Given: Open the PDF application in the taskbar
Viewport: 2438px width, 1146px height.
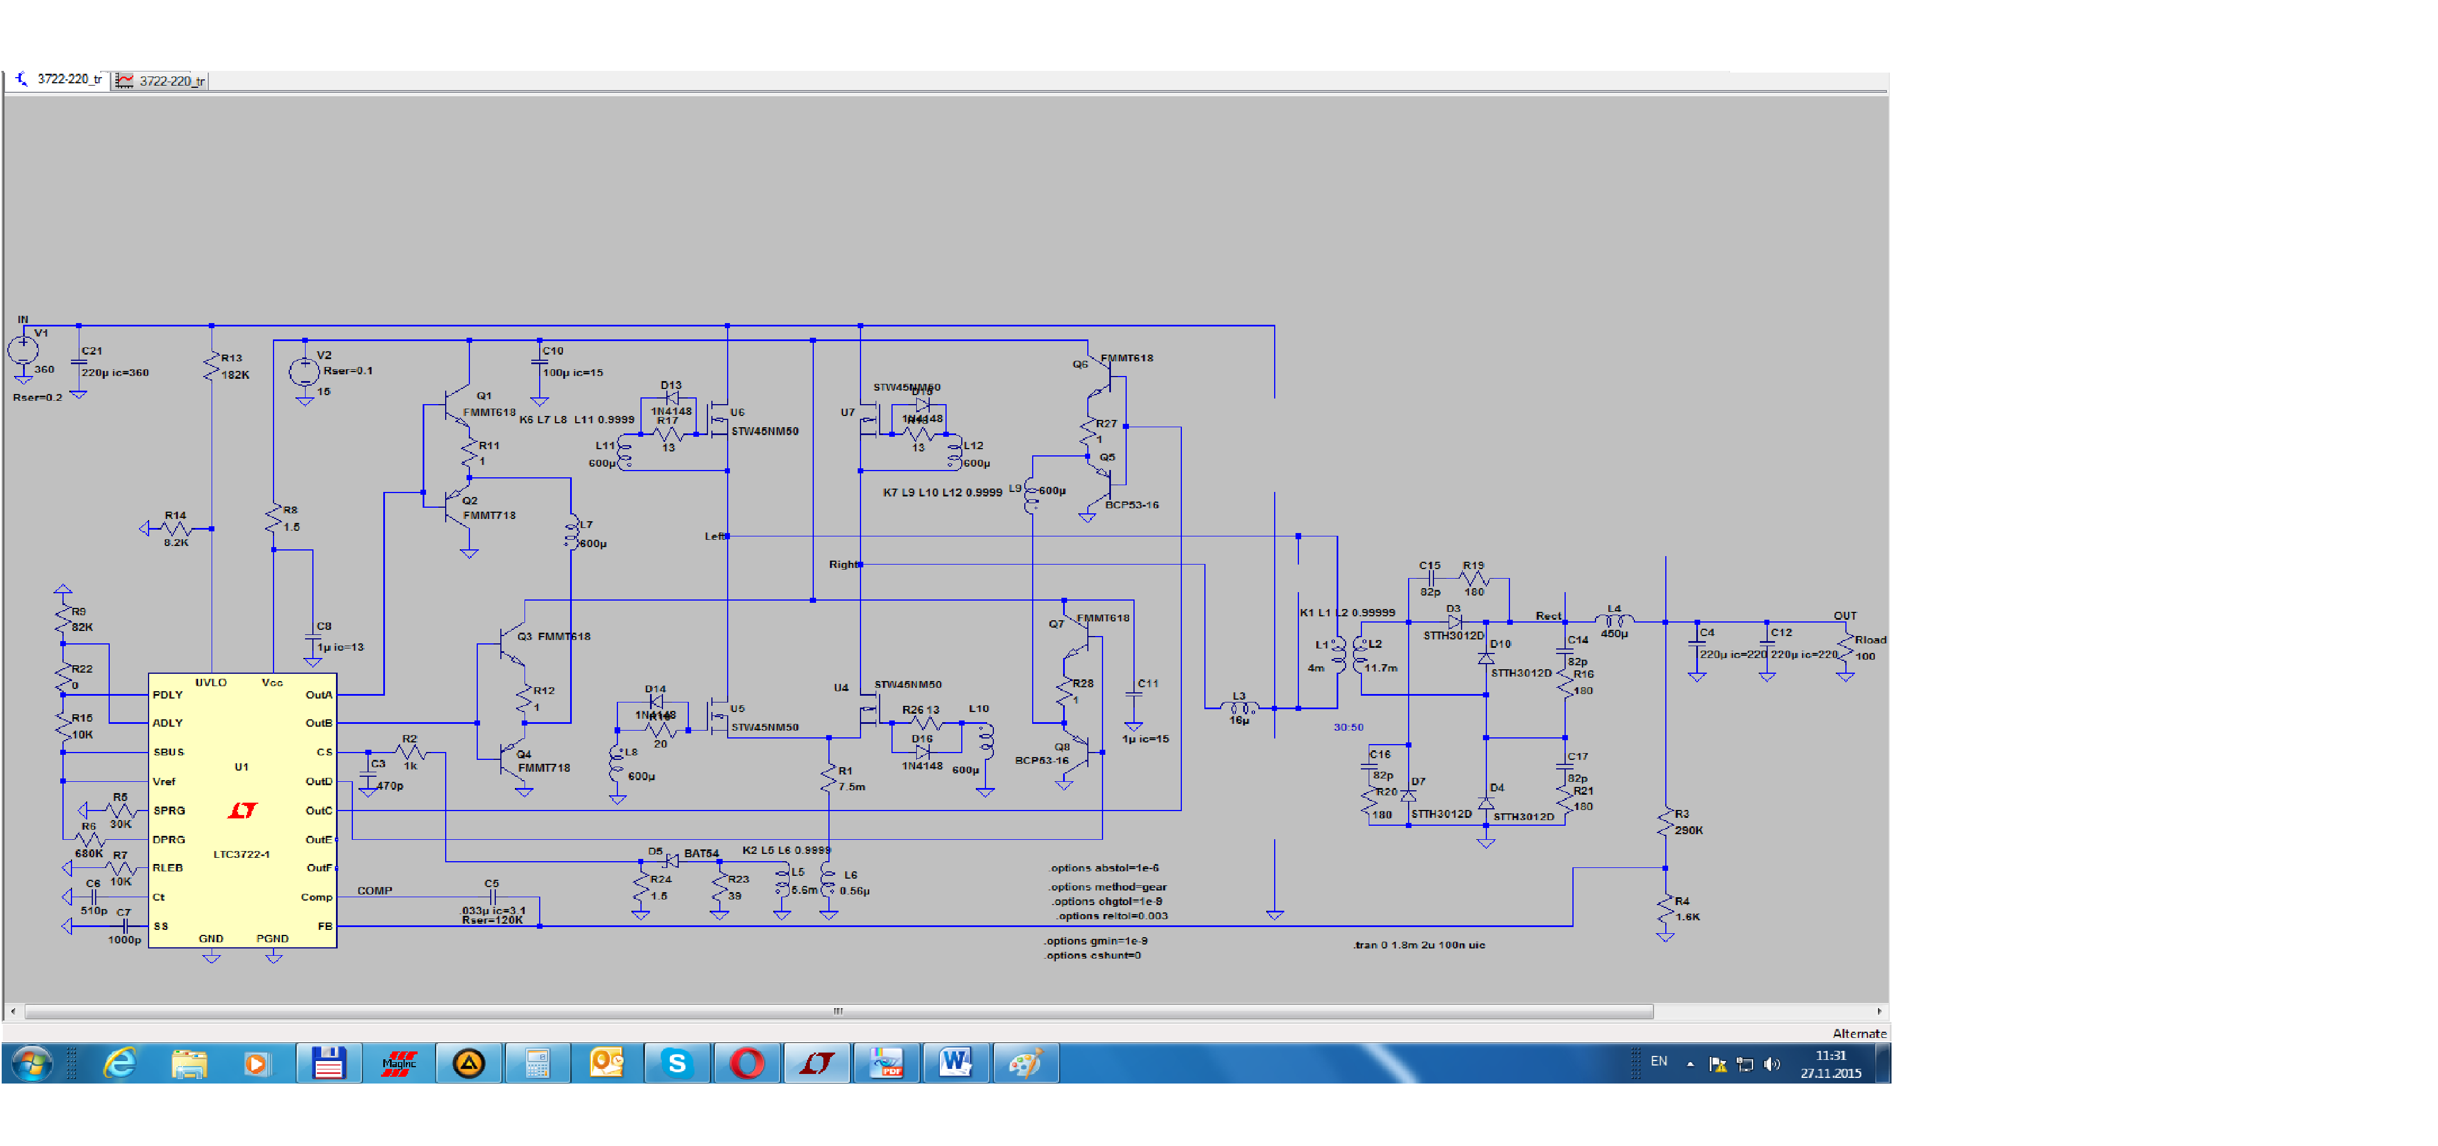Looking at the screenshot, I should (887, 1064).
